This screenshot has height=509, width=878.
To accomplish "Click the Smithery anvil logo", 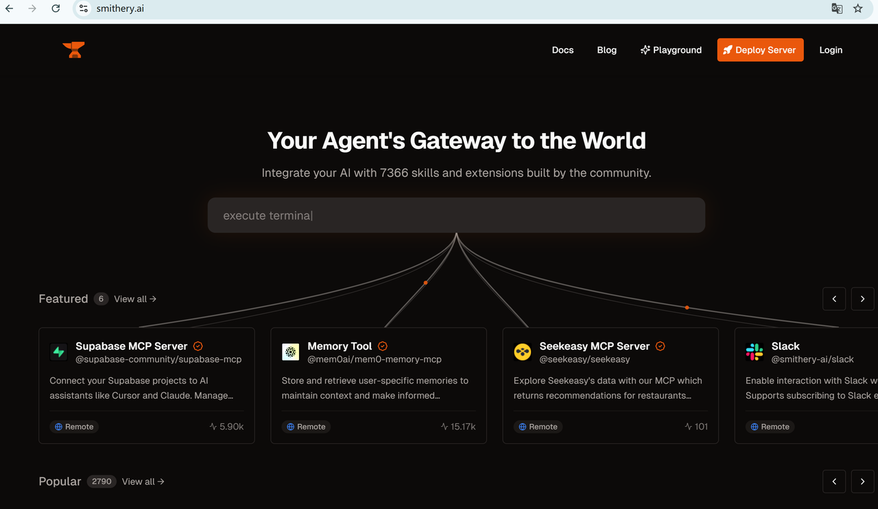I will pos(73,50).
